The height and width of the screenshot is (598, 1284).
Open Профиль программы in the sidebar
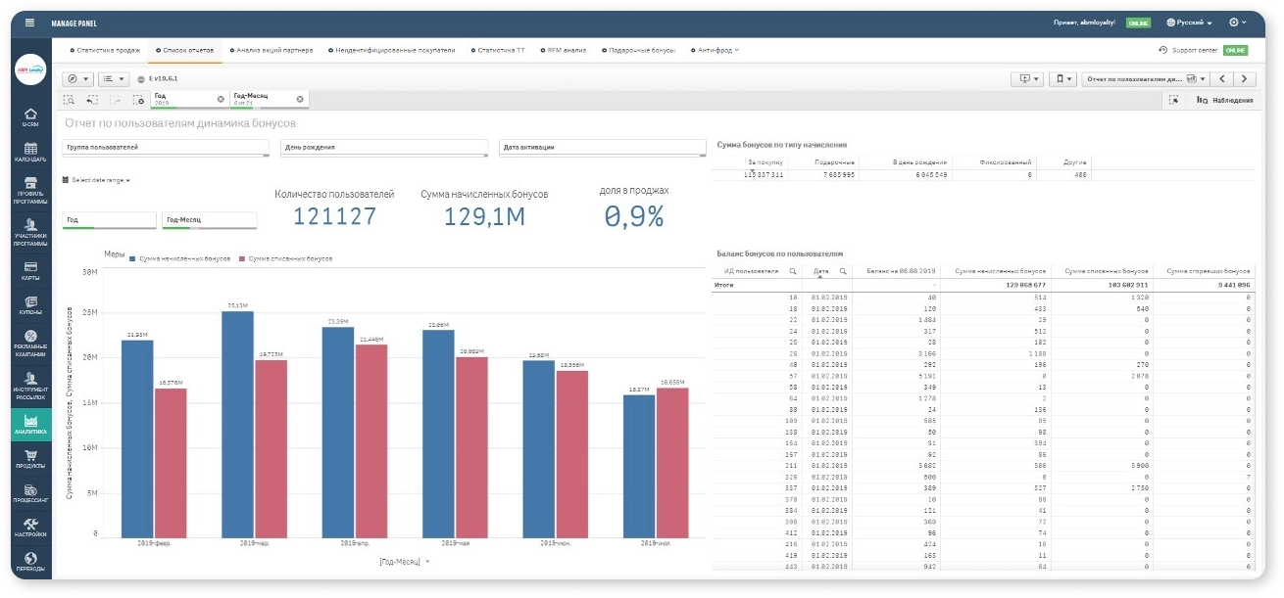(30, 189)
